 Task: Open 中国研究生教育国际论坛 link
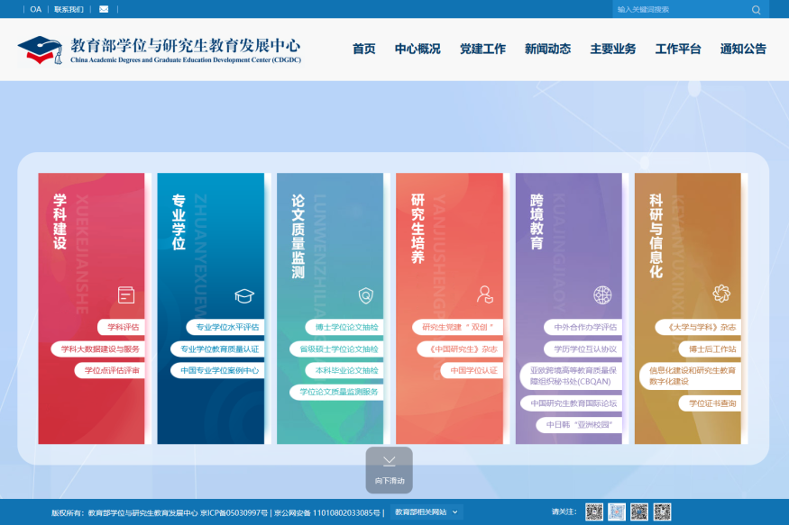[x=571, y=403]
